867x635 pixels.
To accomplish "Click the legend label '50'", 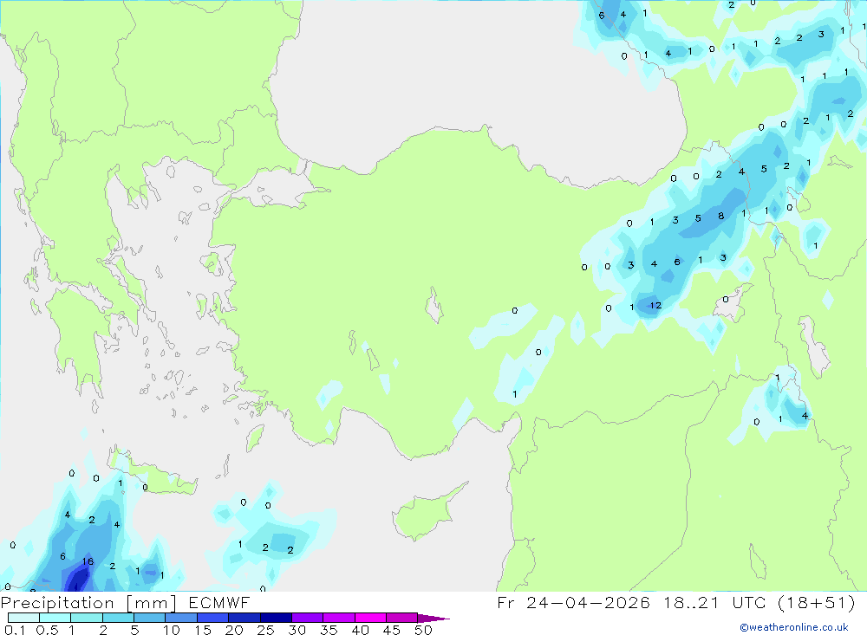I will pyautogui.click(x=423, y=630).
